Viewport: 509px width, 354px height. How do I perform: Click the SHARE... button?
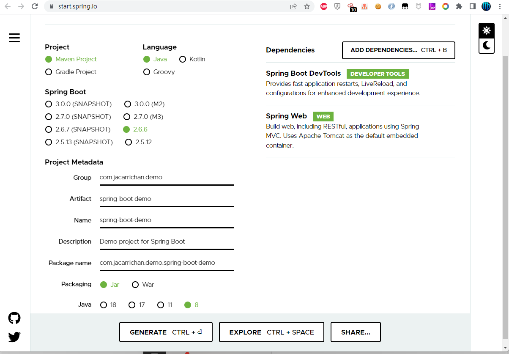pyautogui.click(x=356, y=332)
